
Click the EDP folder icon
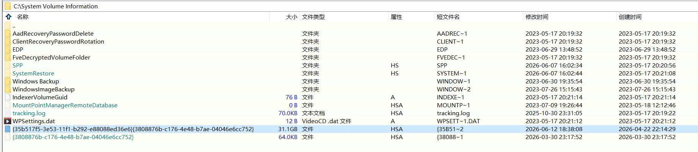8,49
